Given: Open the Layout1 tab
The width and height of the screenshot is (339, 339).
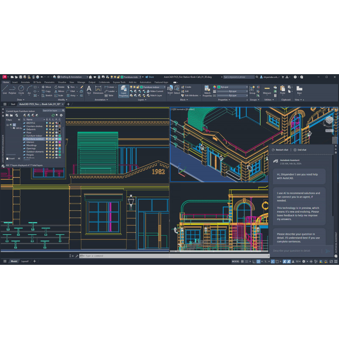Looking at the screenshot, I should coord(25,261).
